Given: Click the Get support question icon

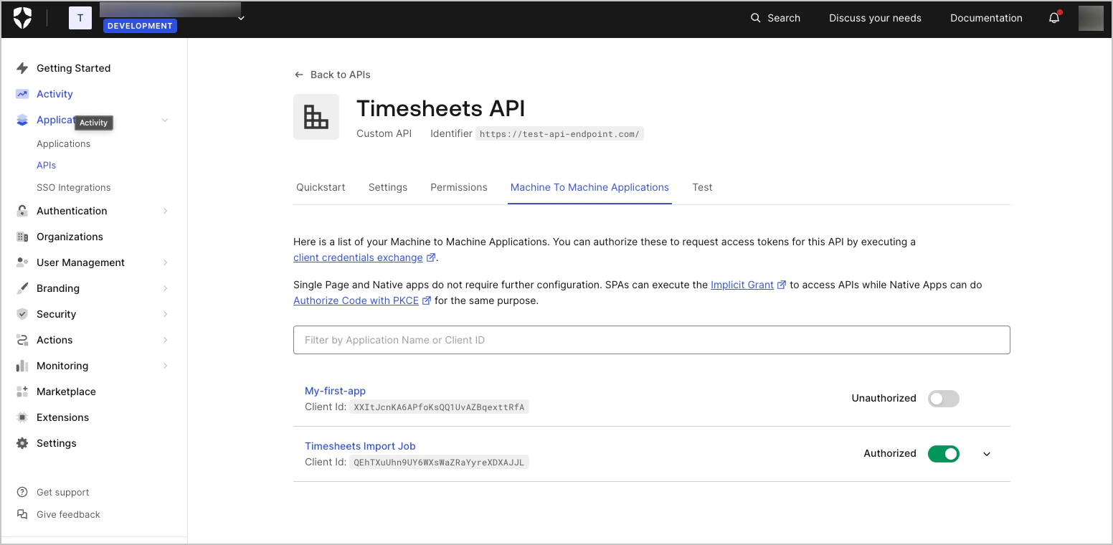Looking at the screenshot, I should click(22, 492).
